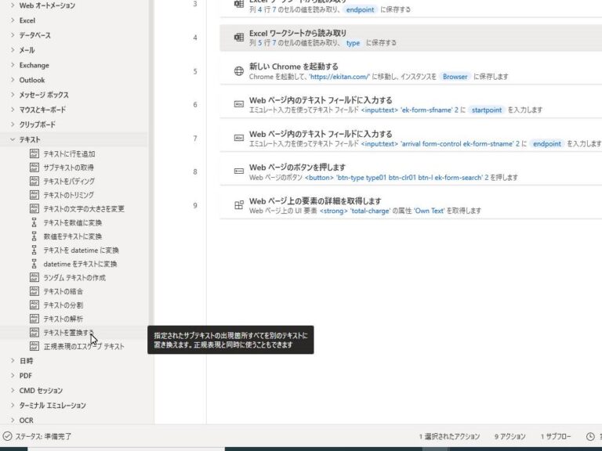Expand the Excel action group
The height and width of the screenshot is (451, 602).
click(13, 20)
